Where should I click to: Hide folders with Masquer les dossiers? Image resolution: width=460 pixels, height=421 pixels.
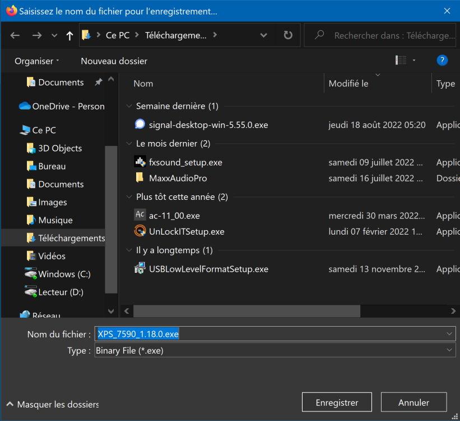(x=53, y=404)
